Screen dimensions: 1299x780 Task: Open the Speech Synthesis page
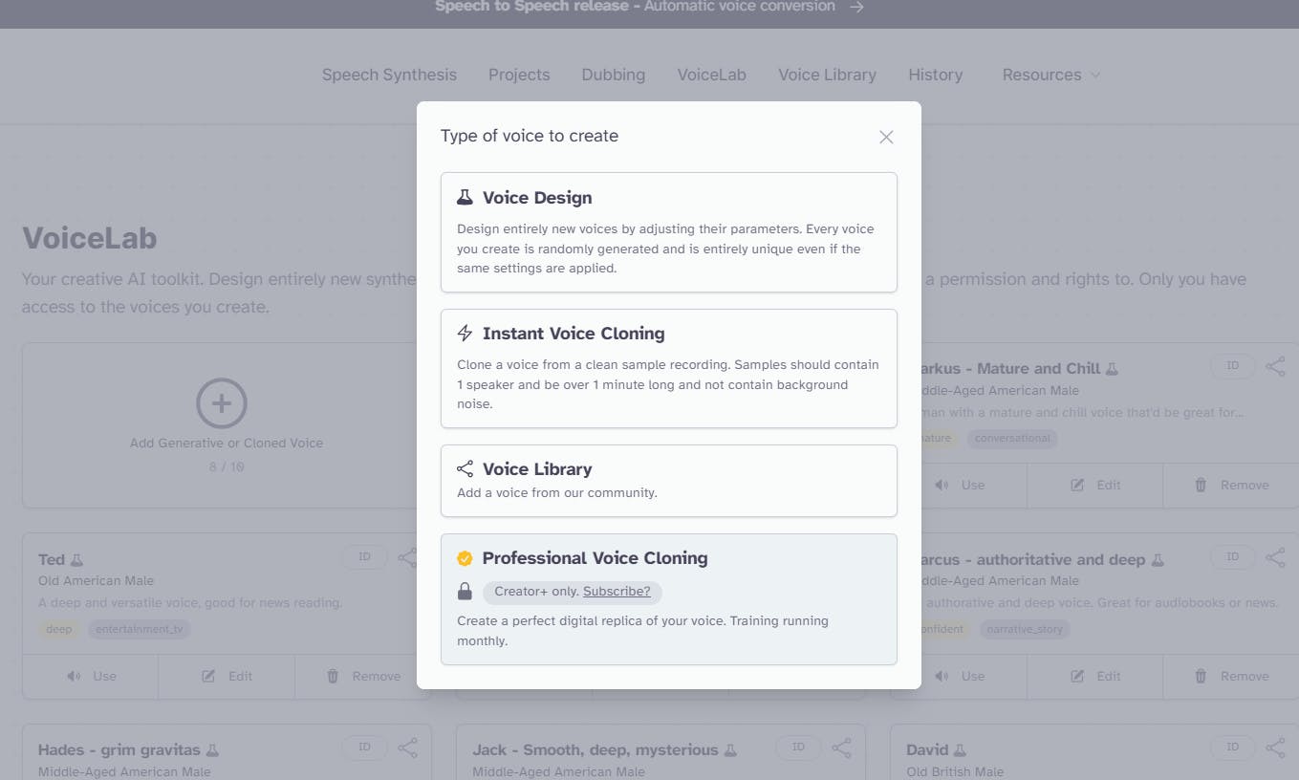pyautogui.click(x=389, y=75)
